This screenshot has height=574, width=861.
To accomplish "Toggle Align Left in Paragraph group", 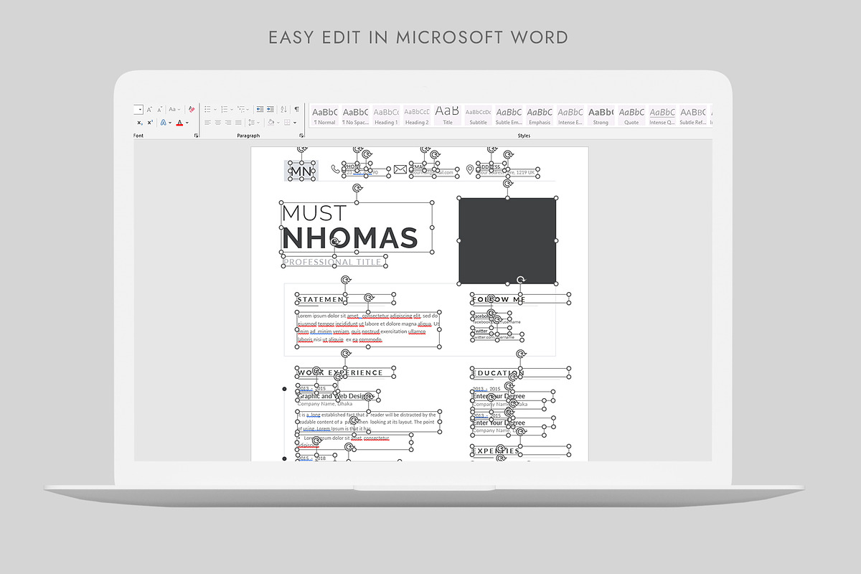I will click(207, 123).
